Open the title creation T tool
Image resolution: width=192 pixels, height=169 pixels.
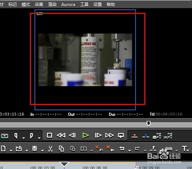(x=184, y=148)
